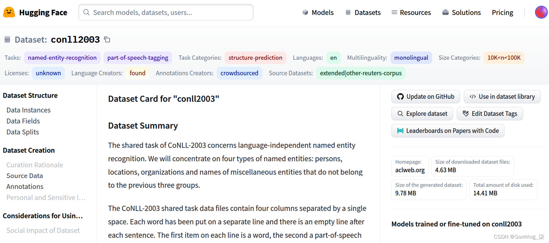This screenshot has width=549, height=243.
Task: Jump to Social Impact of Dataset
Action: (x=43, y=230)
